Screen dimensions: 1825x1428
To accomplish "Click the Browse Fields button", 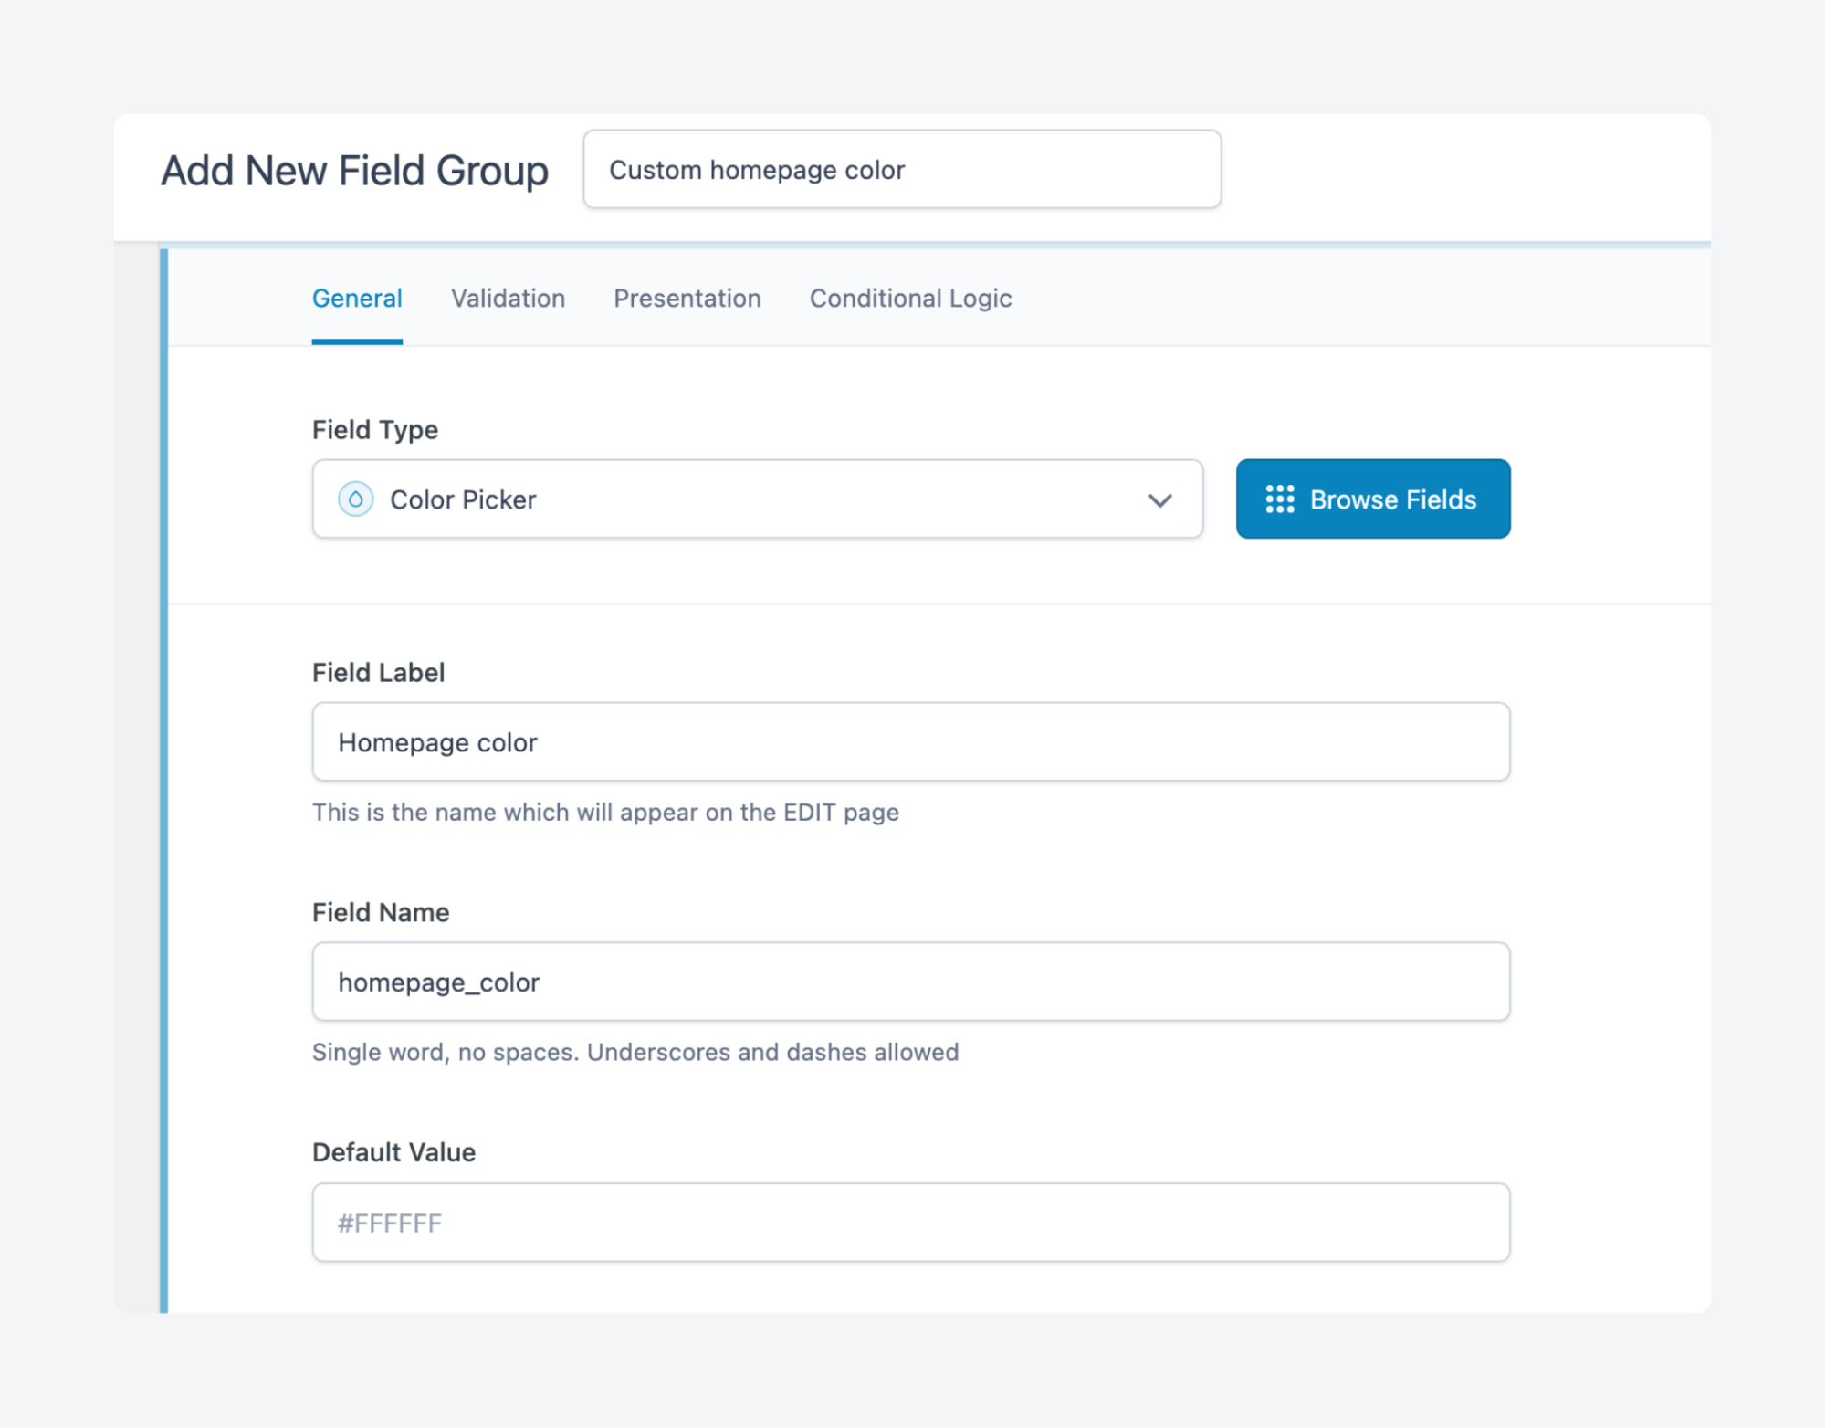I will [1372, 499].
